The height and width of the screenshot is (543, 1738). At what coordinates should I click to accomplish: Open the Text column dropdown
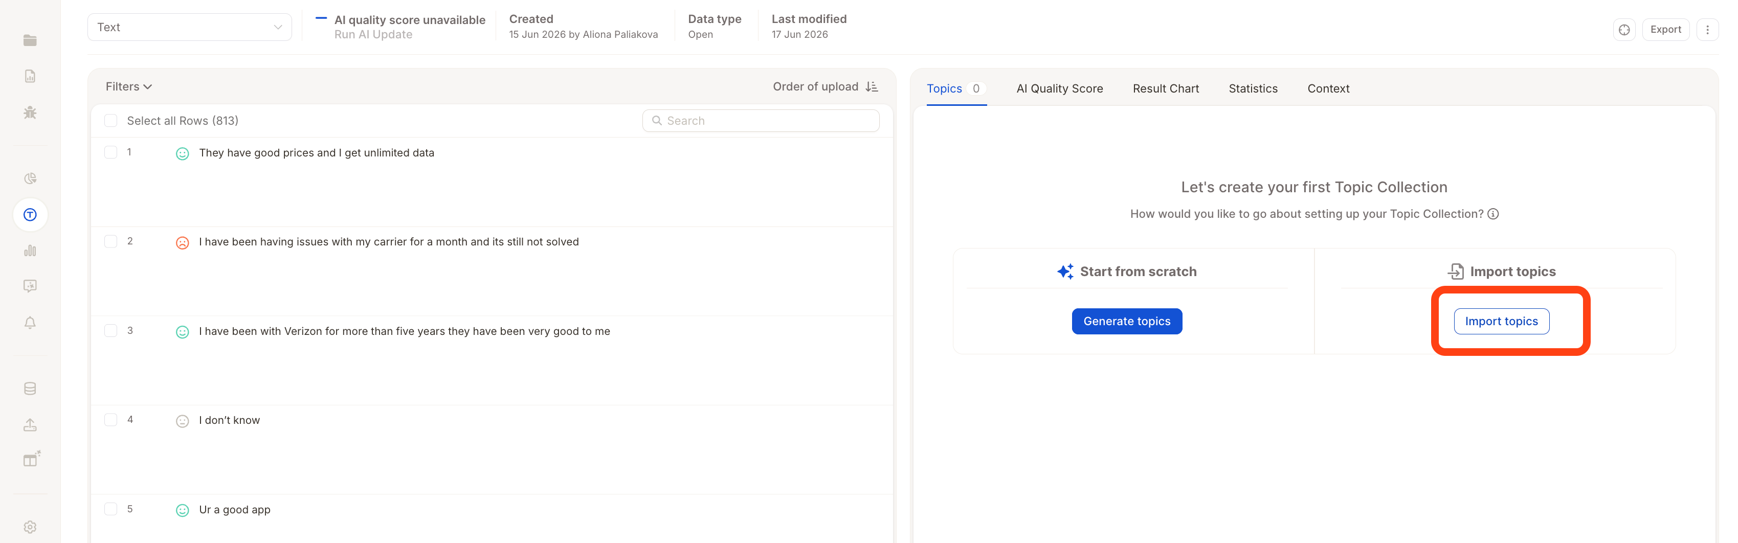point(190,27)
